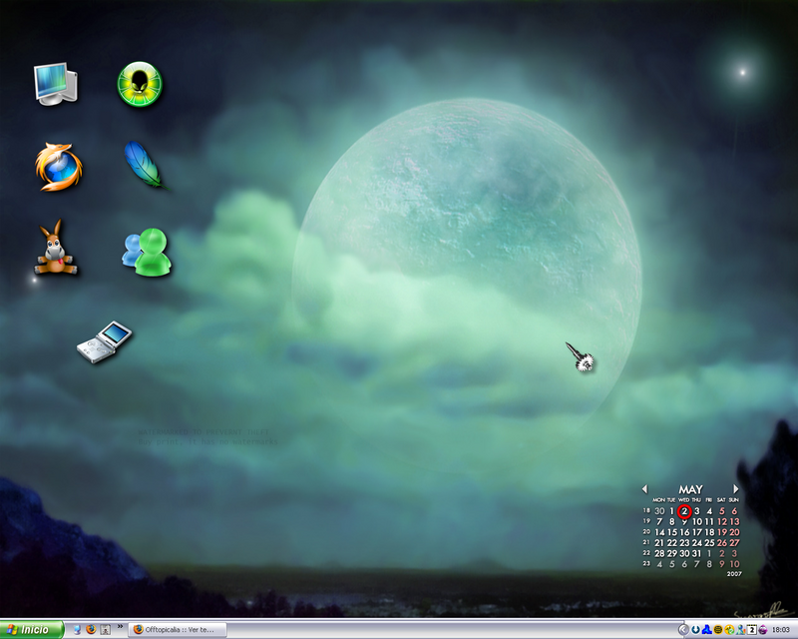Image resolution: width=798 pixels, height=639 pixels.
Task: Open the blue feather desktop icon
Action: tap(143, 165)
